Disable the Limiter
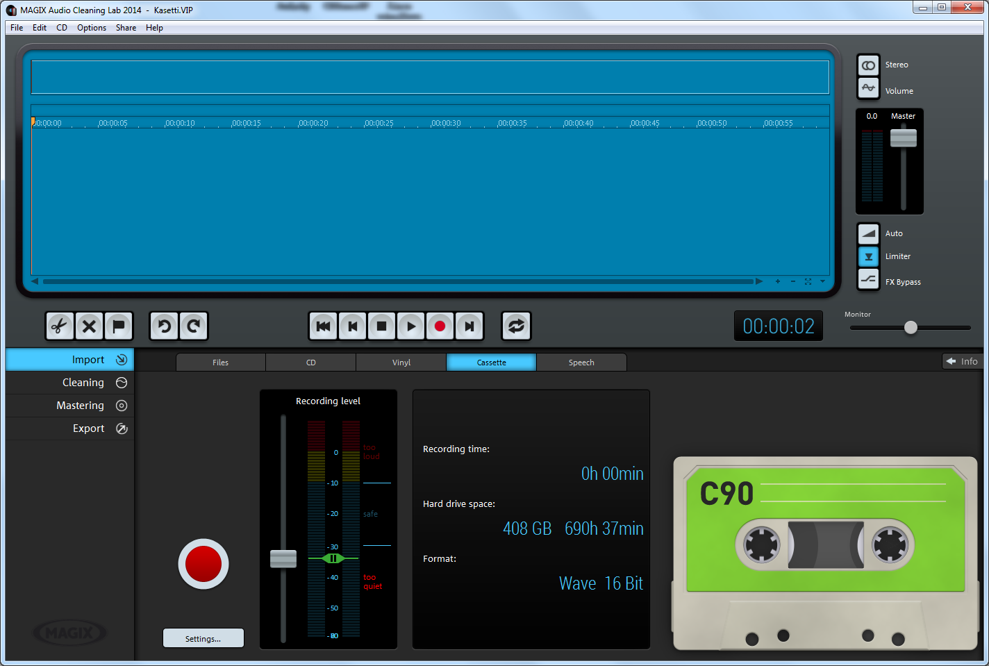 point(868,256)
